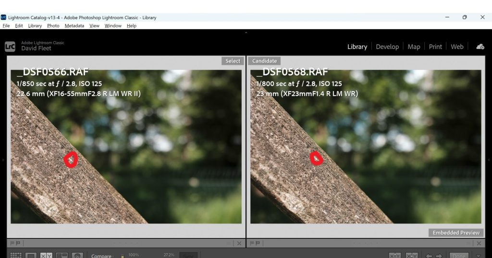
Task: Click the Select photo _DSF0566.RAF
Action: point(126,147)
